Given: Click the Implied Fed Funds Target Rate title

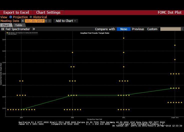Looking at the screenshot, I should pyautogui.click(x=95, y=33).
